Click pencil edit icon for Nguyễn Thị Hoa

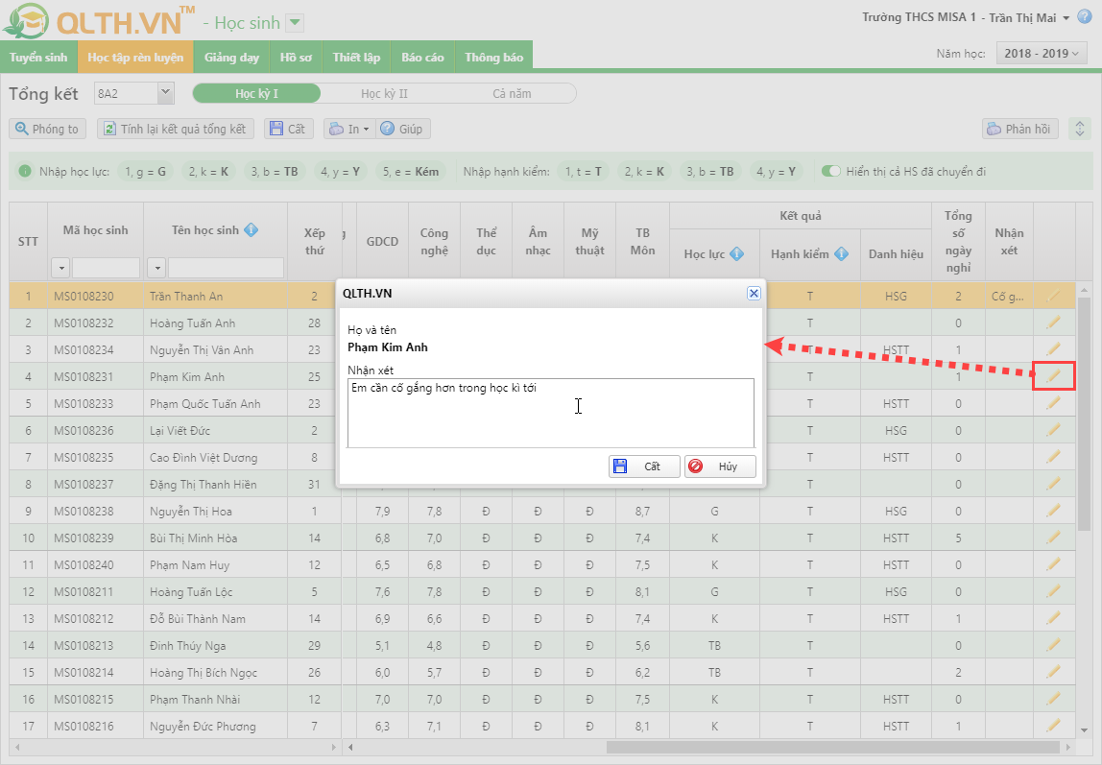1053,512
